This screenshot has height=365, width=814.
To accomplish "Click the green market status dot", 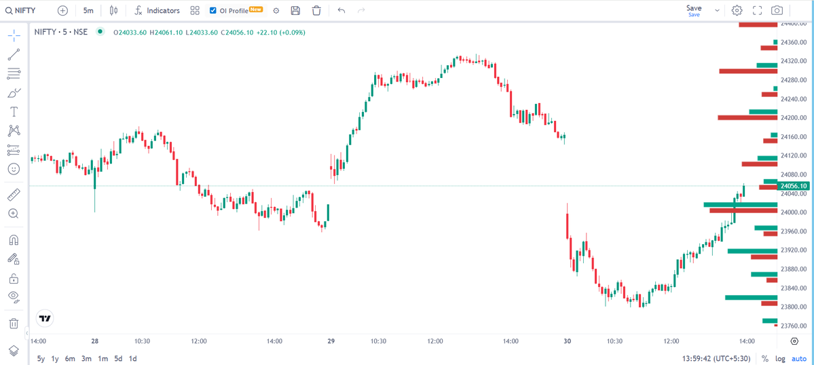I will pos(100,32).
